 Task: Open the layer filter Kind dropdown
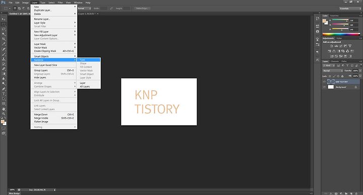coord(329,66)
